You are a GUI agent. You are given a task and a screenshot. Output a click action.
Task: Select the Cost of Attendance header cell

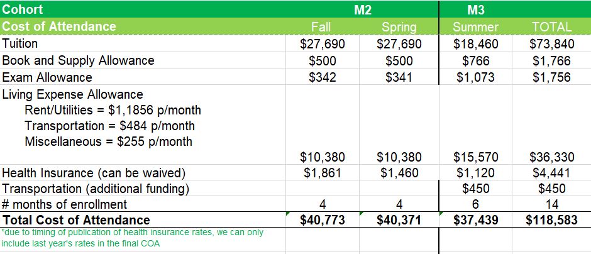tap(59, 26)
